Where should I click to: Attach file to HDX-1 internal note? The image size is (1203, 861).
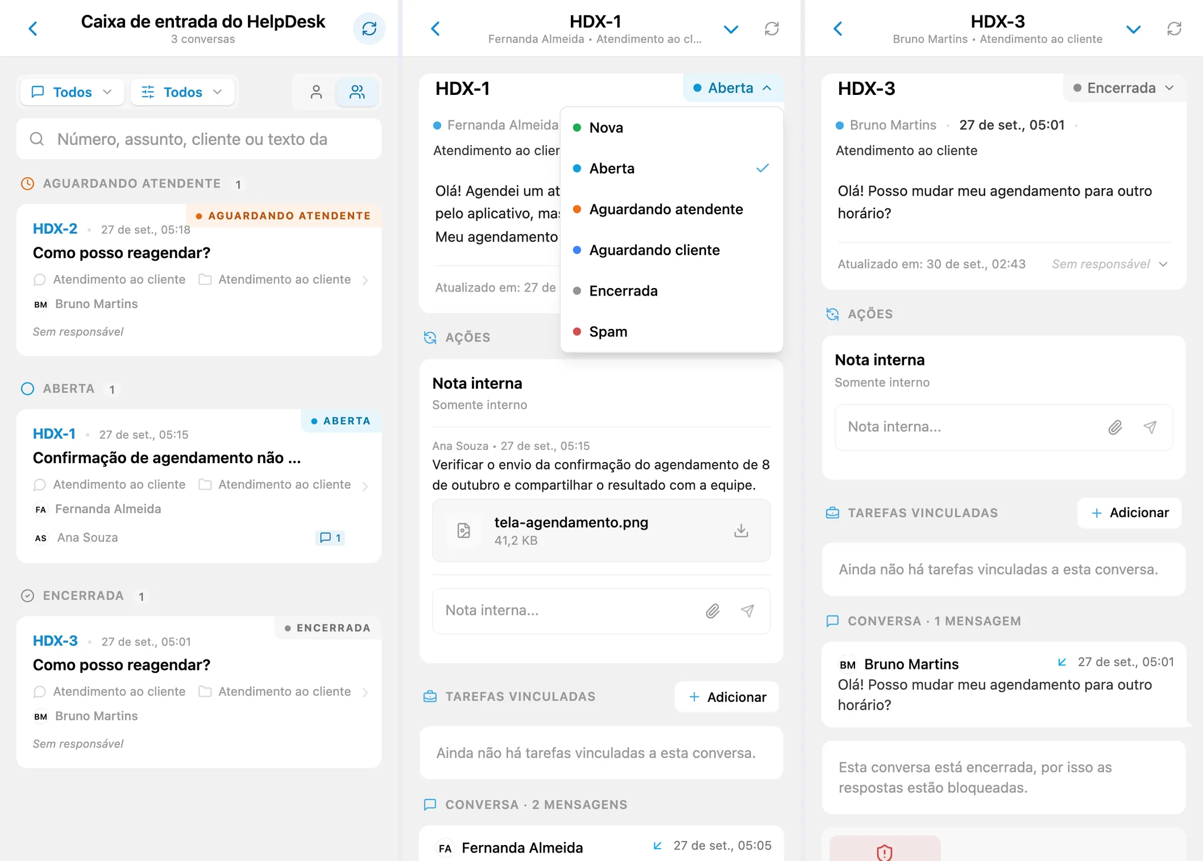tap(712, 610)
